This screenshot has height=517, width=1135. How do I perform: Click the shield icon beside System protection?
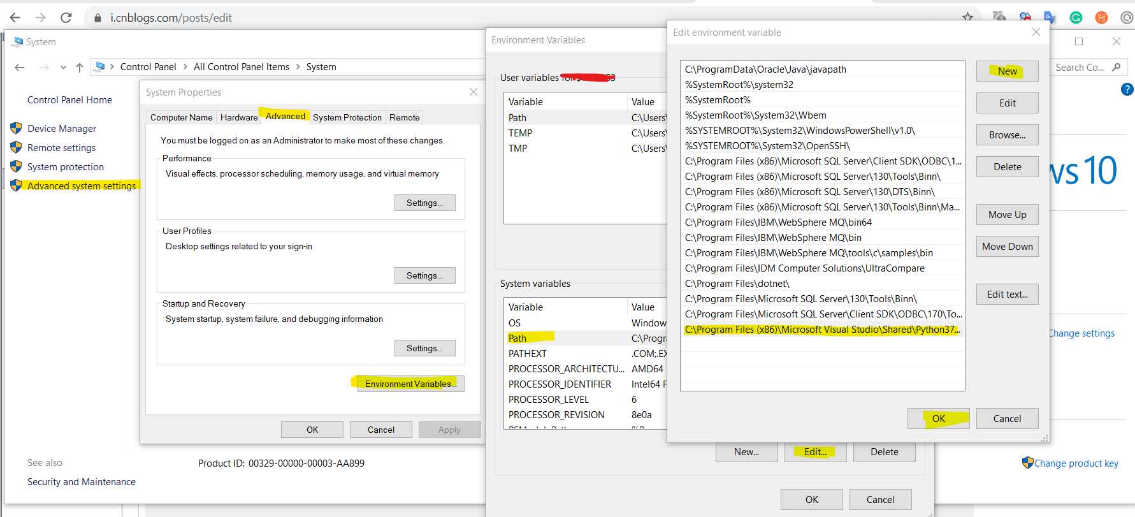(16, 166)
